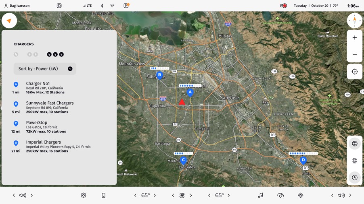Open the music player icon
Screen dimensions: 364x204
pyautogui.click(x=260, y=195)
